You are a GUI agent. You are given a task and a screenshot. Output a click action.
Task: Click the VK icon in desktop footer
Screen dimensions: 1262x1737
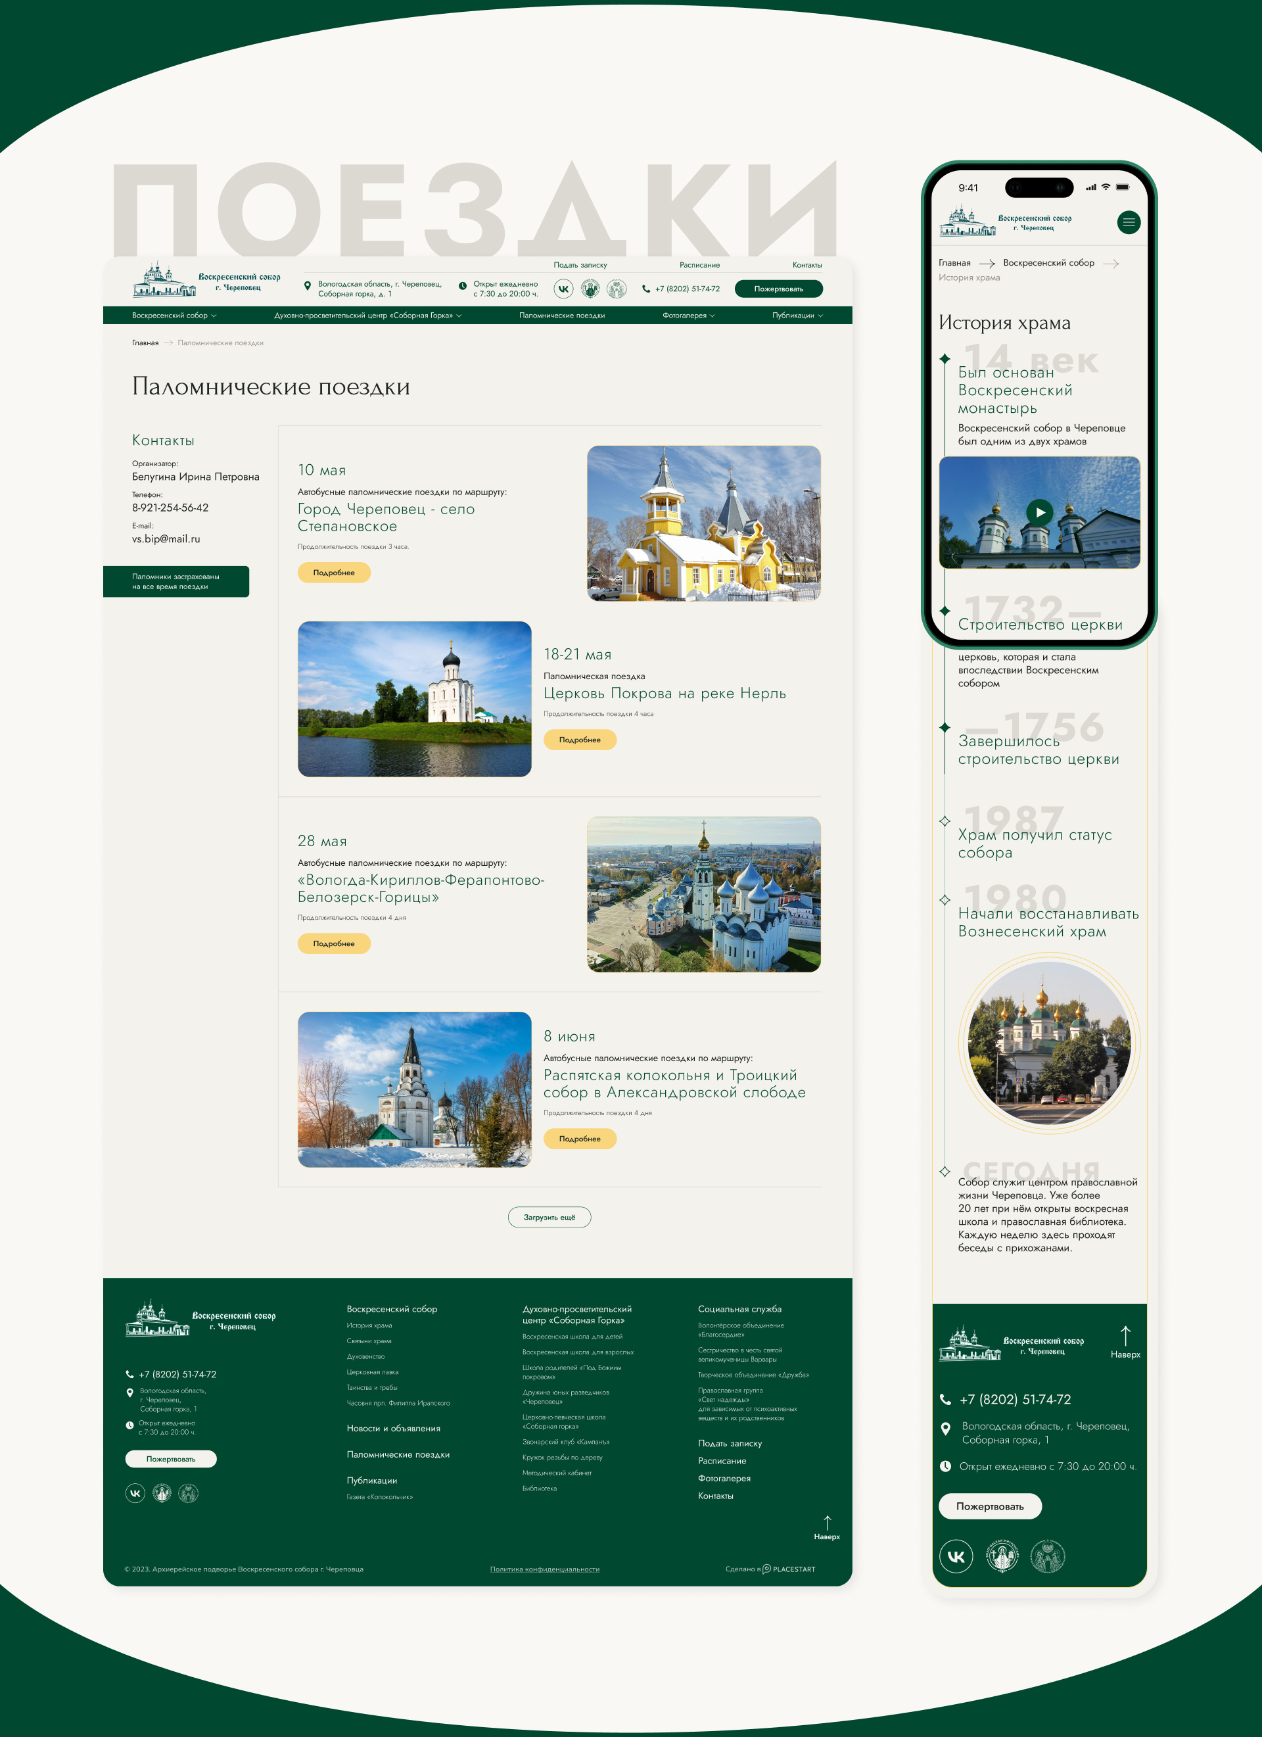pyautogui.click(x=135, y=1492)
